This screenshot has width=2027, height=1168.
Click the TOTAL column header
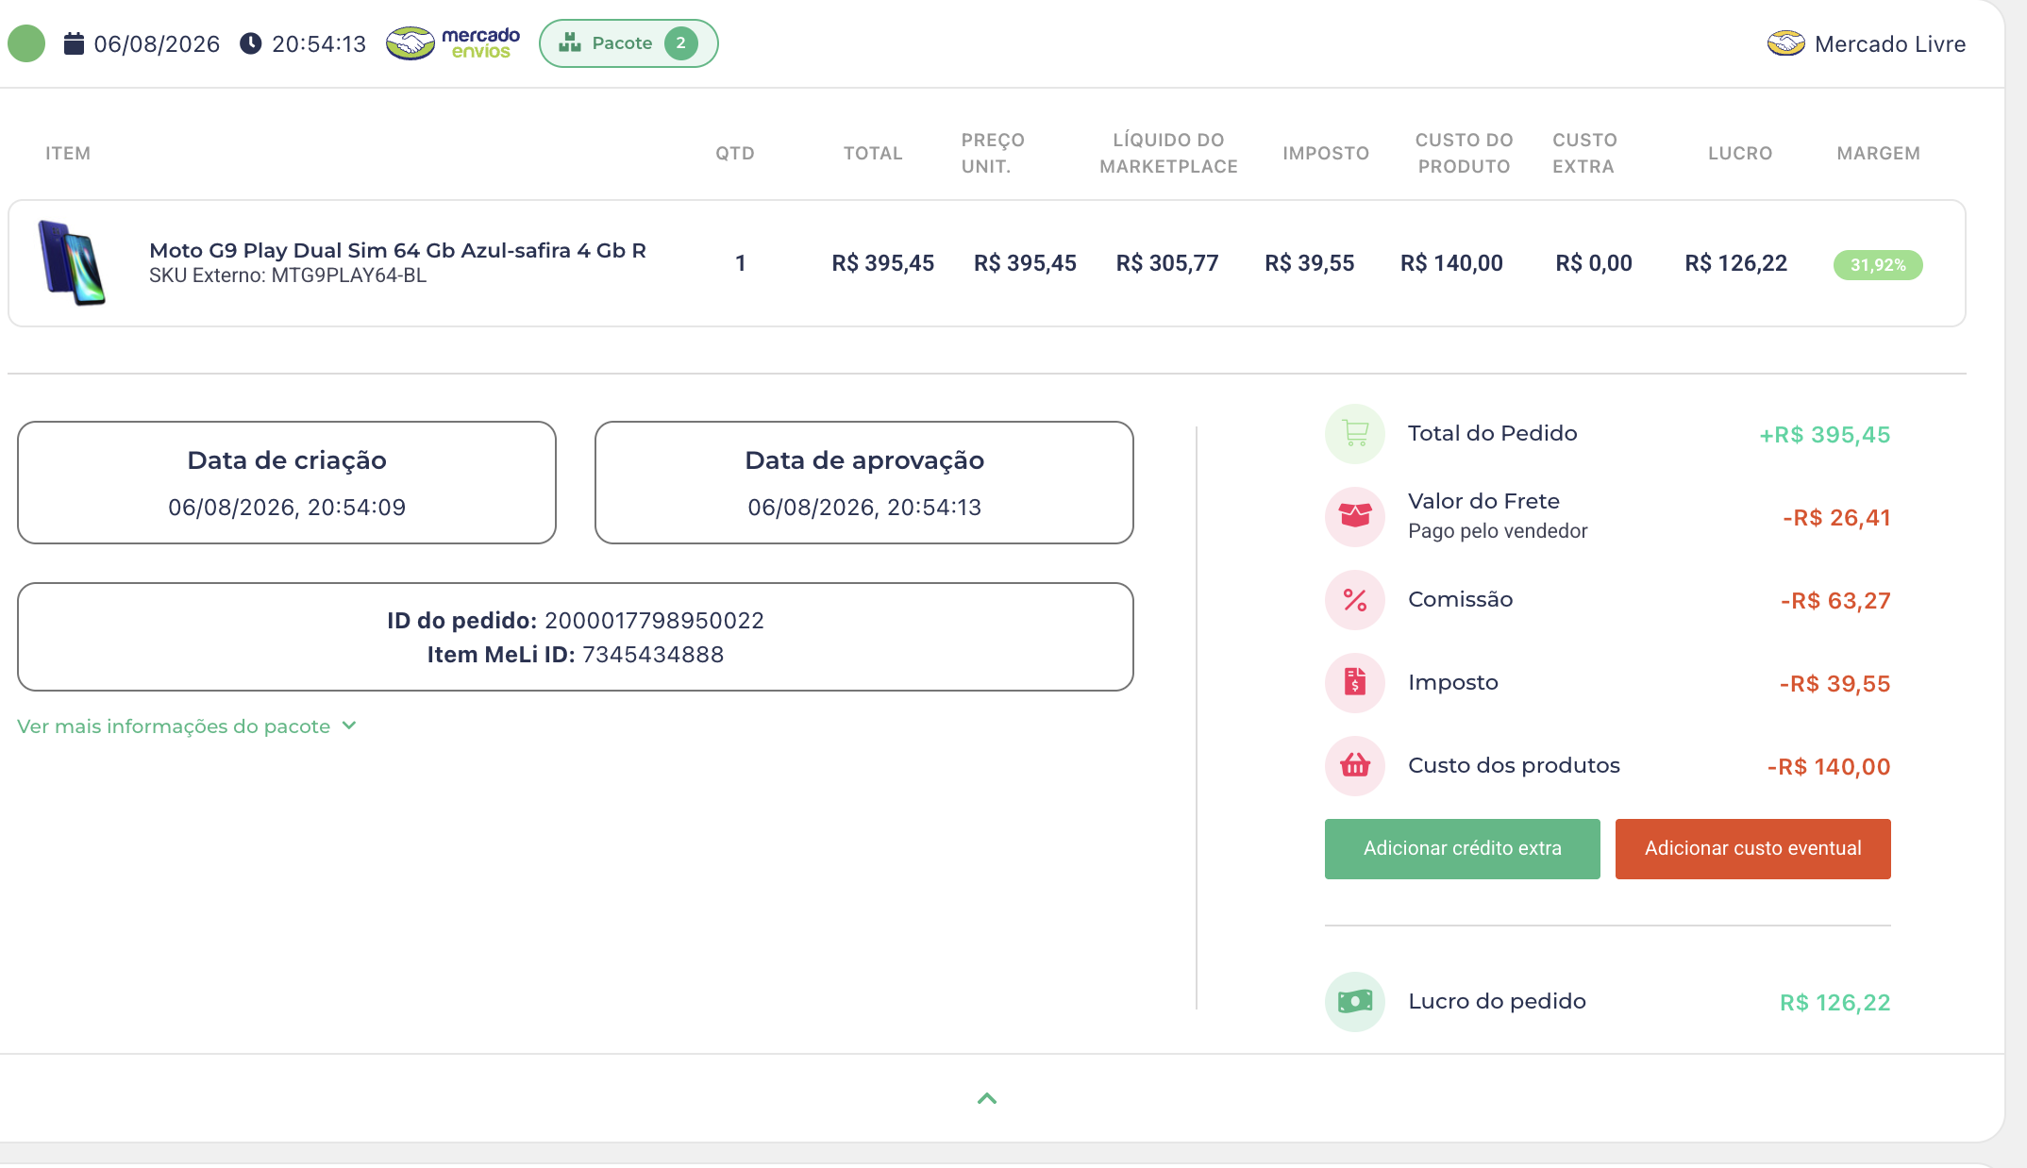[x=873, y=154]
